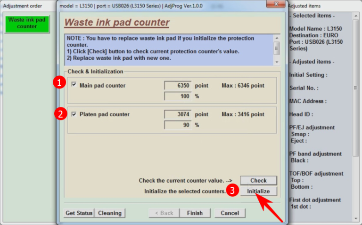Screen dimensions: 362x225
Task: Click the Get Status button
Action: point(79,213)
